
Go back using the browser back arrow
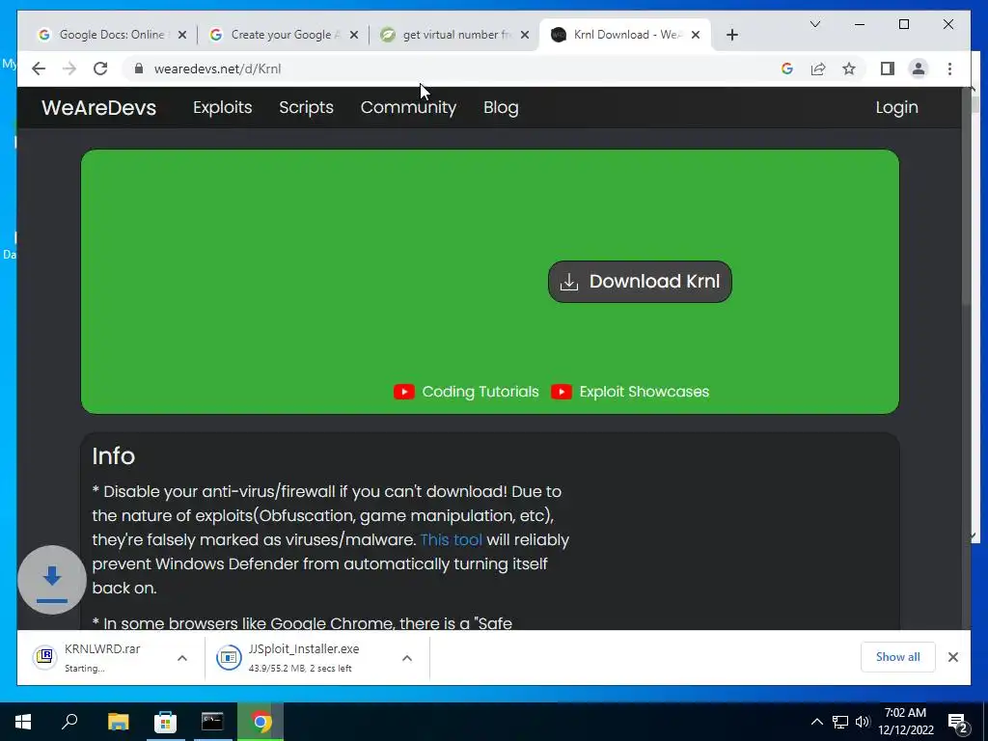coord(39,69)
